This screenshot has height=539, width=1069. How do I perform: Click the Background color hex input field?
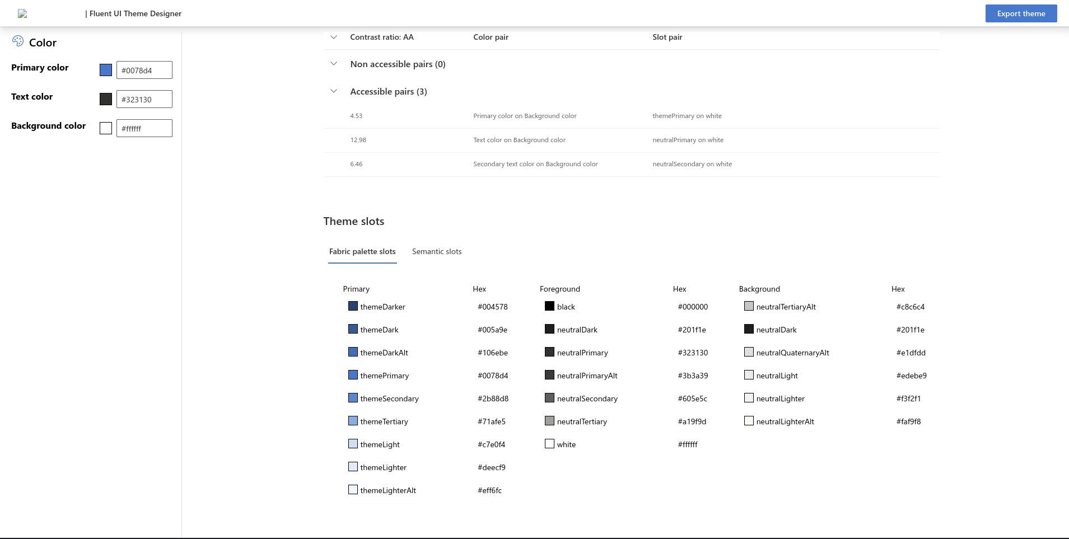pyautogui.click(x=144, y=128)
